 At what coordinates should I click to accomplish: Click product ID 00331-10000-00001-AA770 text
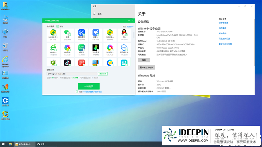click(x=168, y=48)
